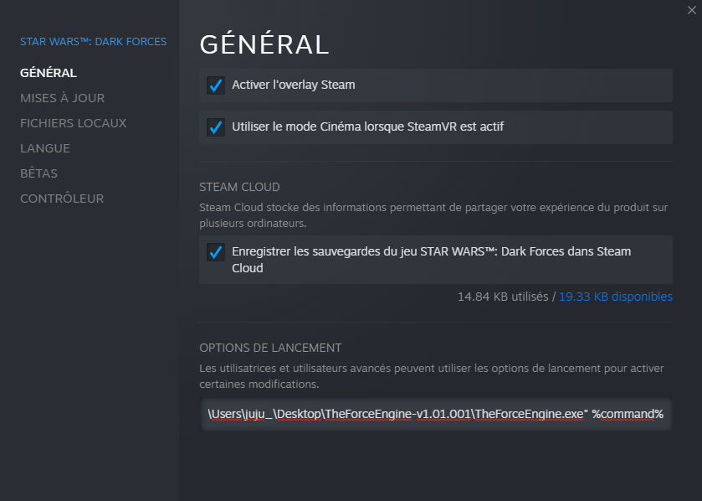Toggle the mode Cinéma SteamVR checkbox
This screenshot has height=501, width=702.
tap(216, 127)
